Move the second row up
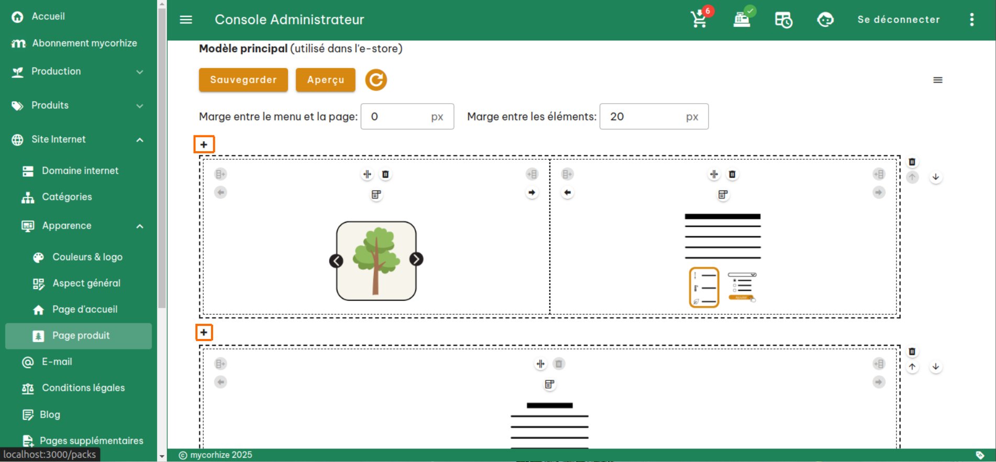This screenshot has height=462, width=996. (912, 367)
